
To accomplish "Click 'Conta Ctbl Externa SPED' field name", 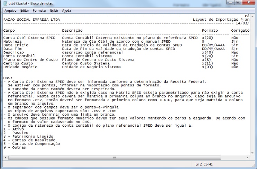I will pyautogui.click(x=29, y=38).
